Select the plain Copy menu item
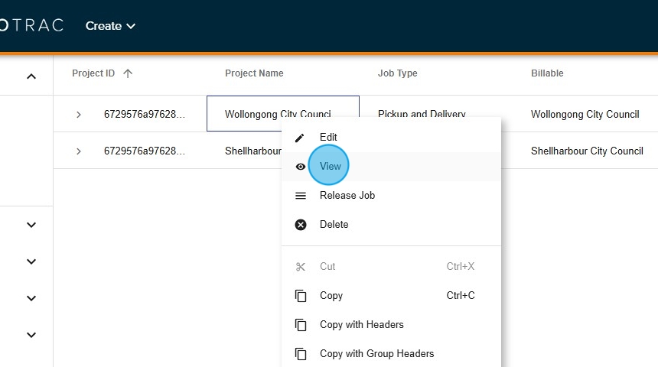Viewport: 658px width, 367px height. pyautogui.click(x=331, y=296)
